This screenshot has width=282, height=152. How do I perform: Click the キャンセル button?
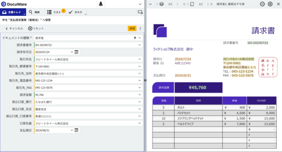(14, 29)
